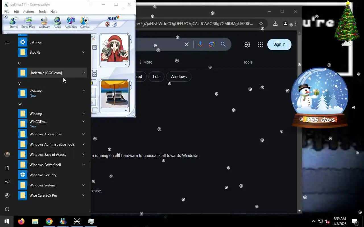Clear the Google search box with the X
The image size is (364, 227).
187,44
